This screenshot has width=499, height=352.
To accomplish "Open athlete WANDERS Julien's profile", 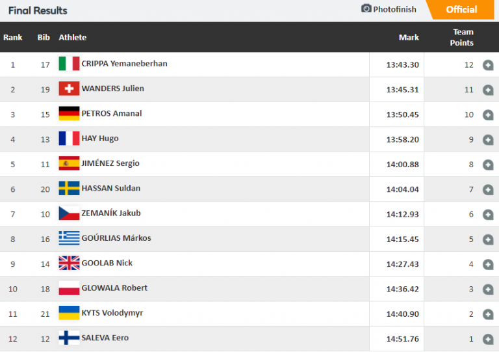I will tap(112, 88).
